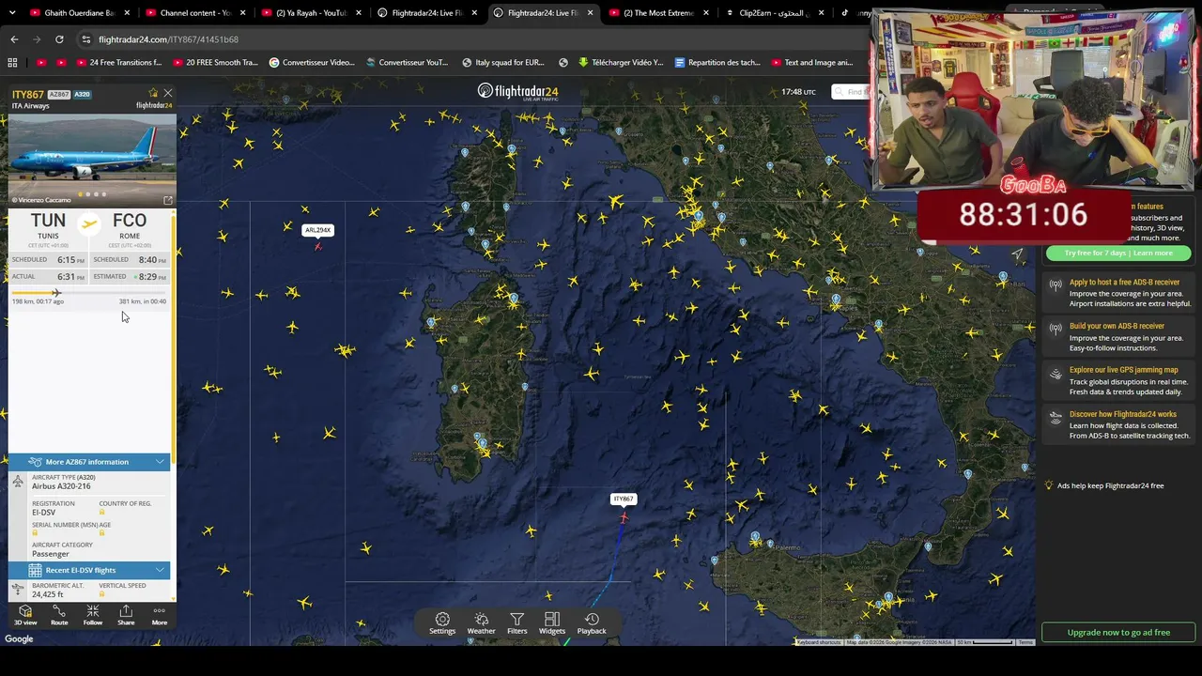Screen dimensions: 1202x676
Task: Click the locked Vertical Speed icon
Action: click(x=102, y=594)
